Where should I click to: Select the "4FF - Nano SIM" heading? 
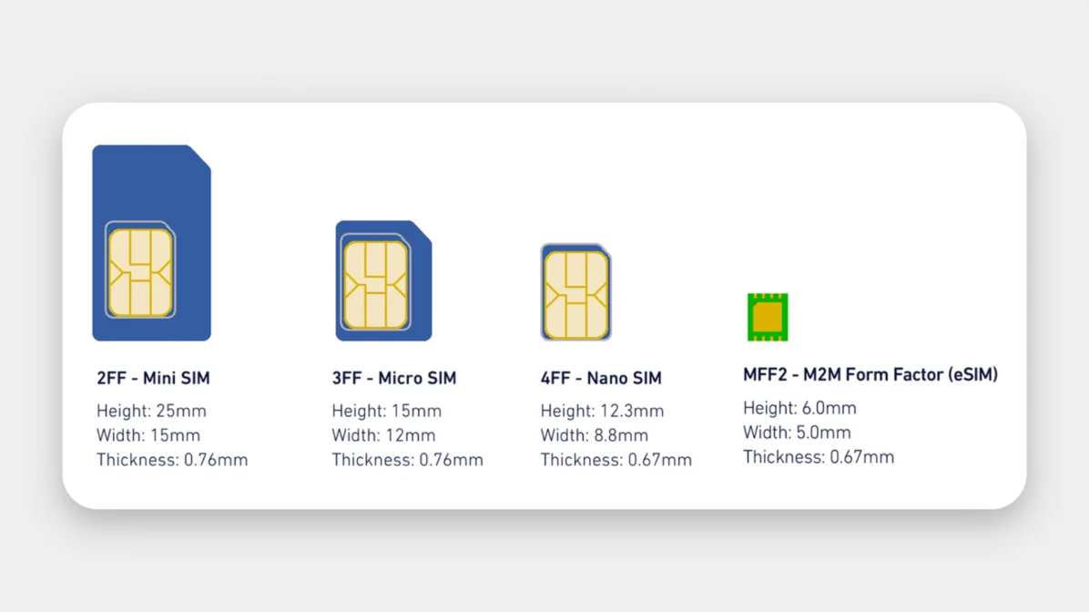click(600, 378)
